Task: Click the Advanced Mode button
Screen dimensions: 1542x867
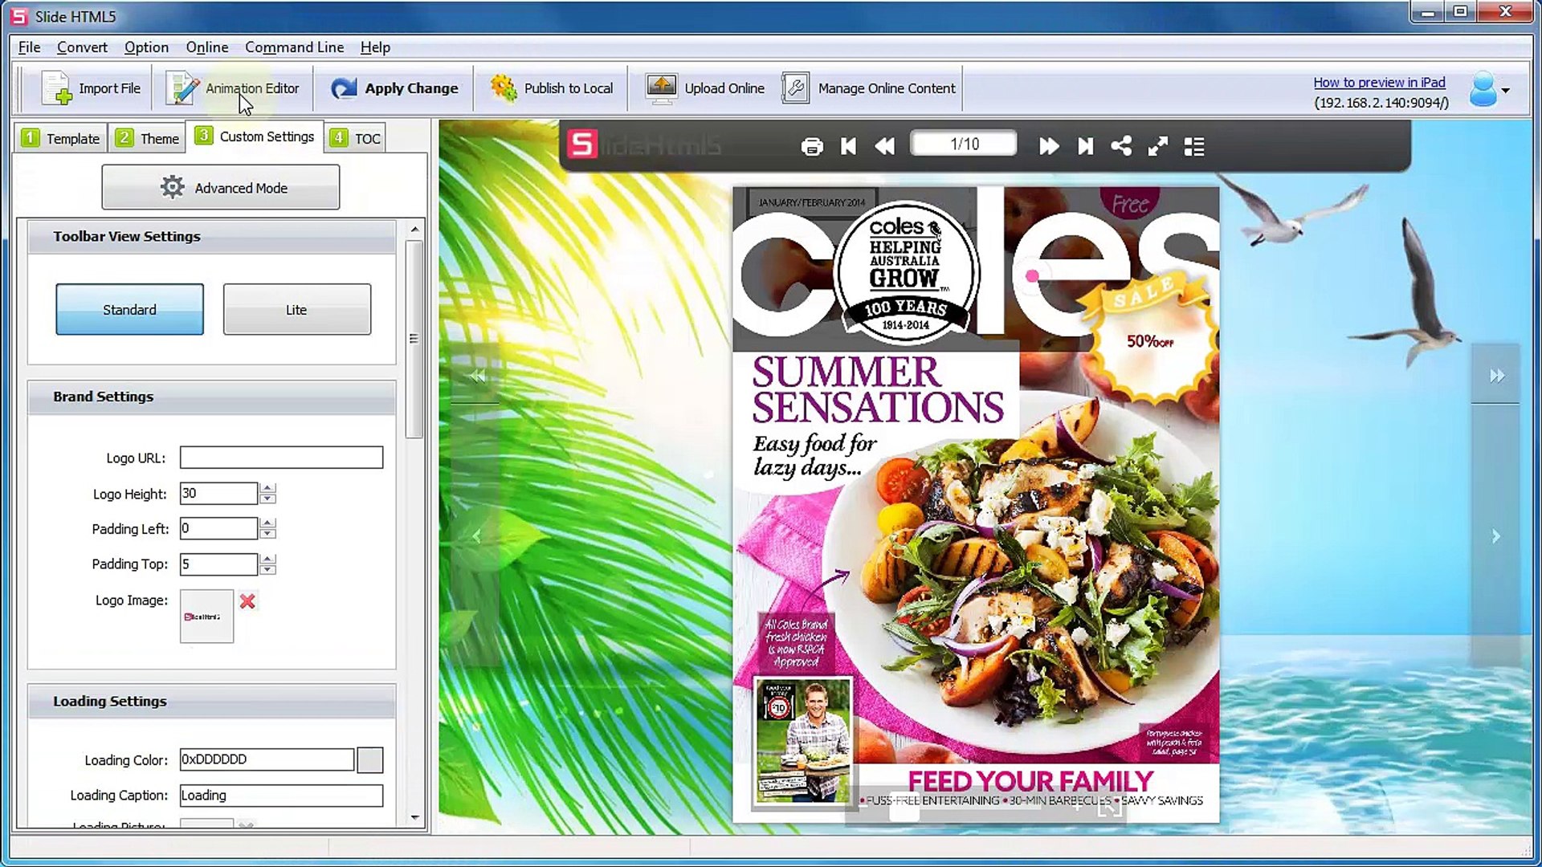Action: [221, 187]
